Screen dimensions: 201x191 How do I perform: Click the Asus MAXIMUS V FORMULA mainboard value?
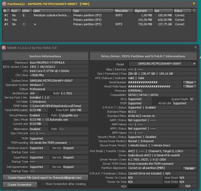(47, 63)
